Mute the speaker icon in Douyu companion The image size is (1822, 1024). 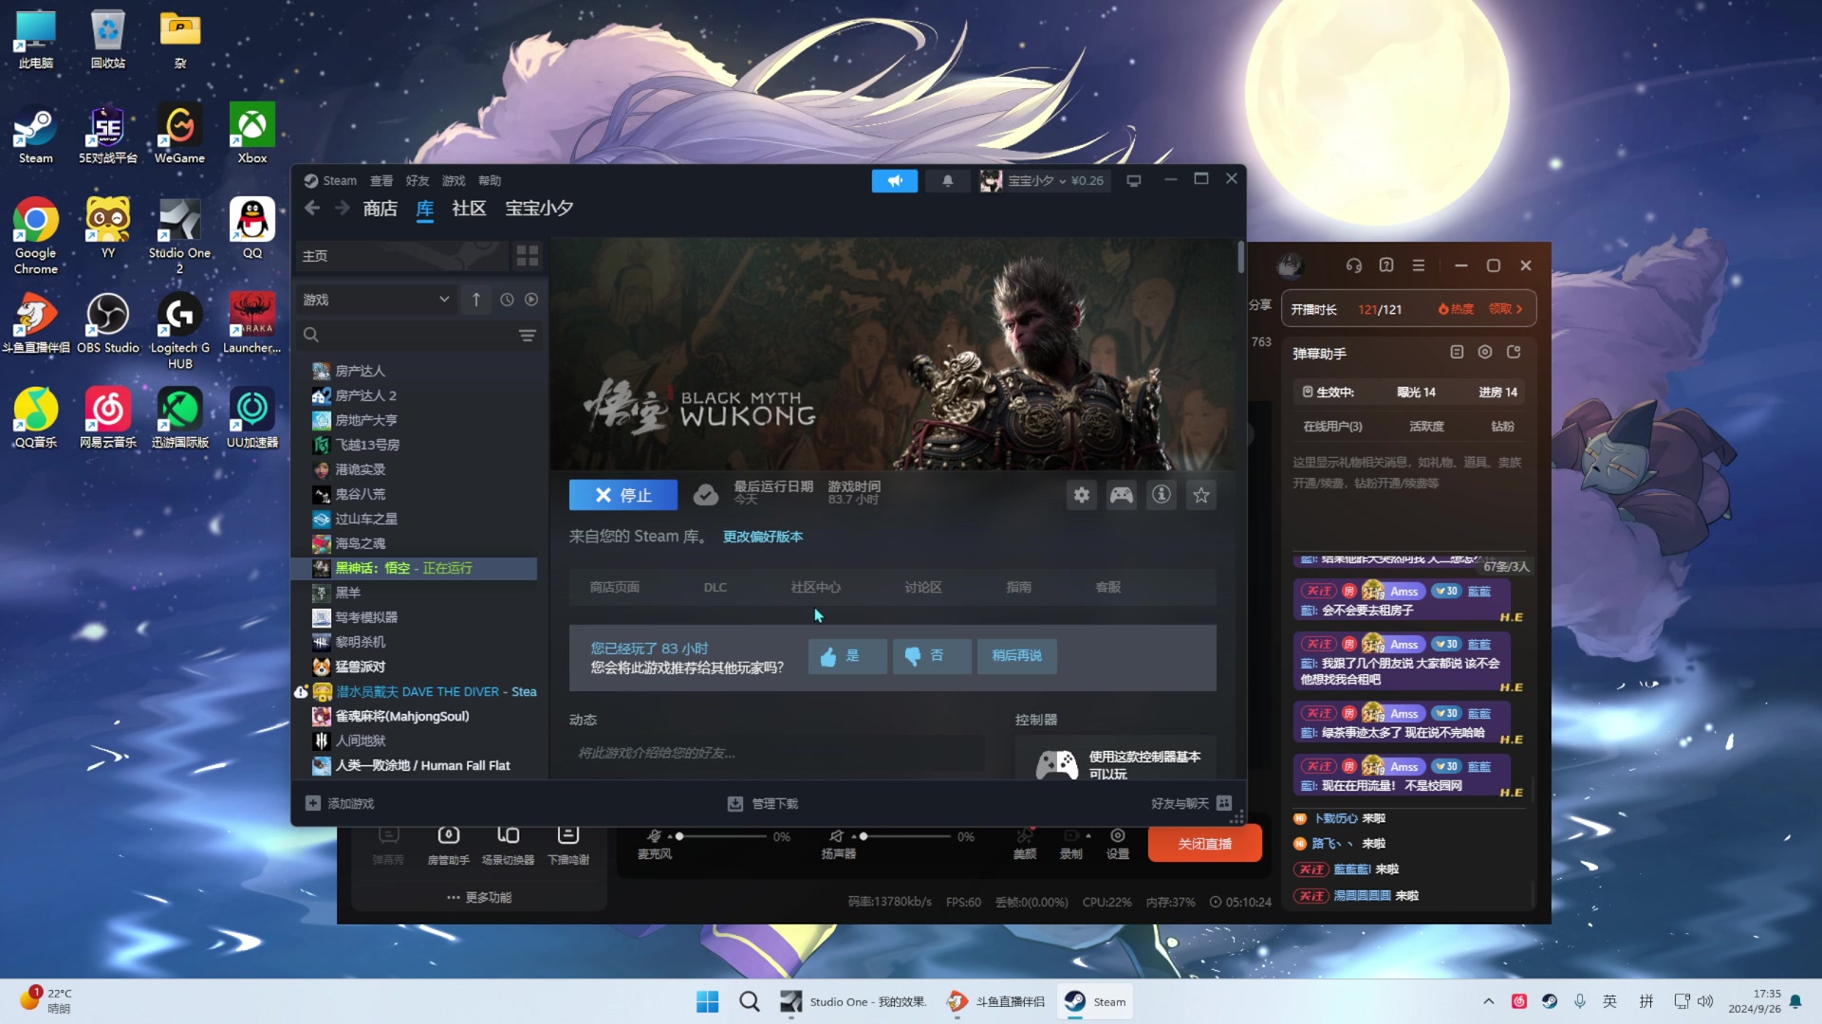point(836,835)
